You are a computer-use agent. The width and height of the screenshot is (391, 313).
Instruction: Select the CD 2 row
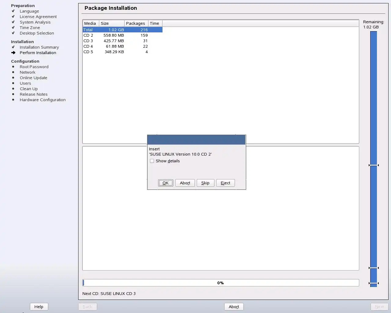click(122, 35)
